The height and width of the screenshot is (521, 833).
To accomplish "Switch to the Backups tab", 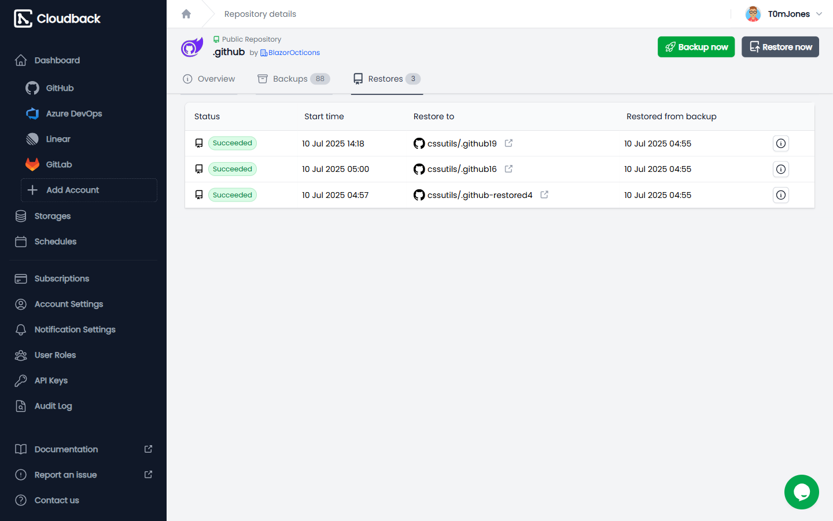I will [x=294, y=79].
